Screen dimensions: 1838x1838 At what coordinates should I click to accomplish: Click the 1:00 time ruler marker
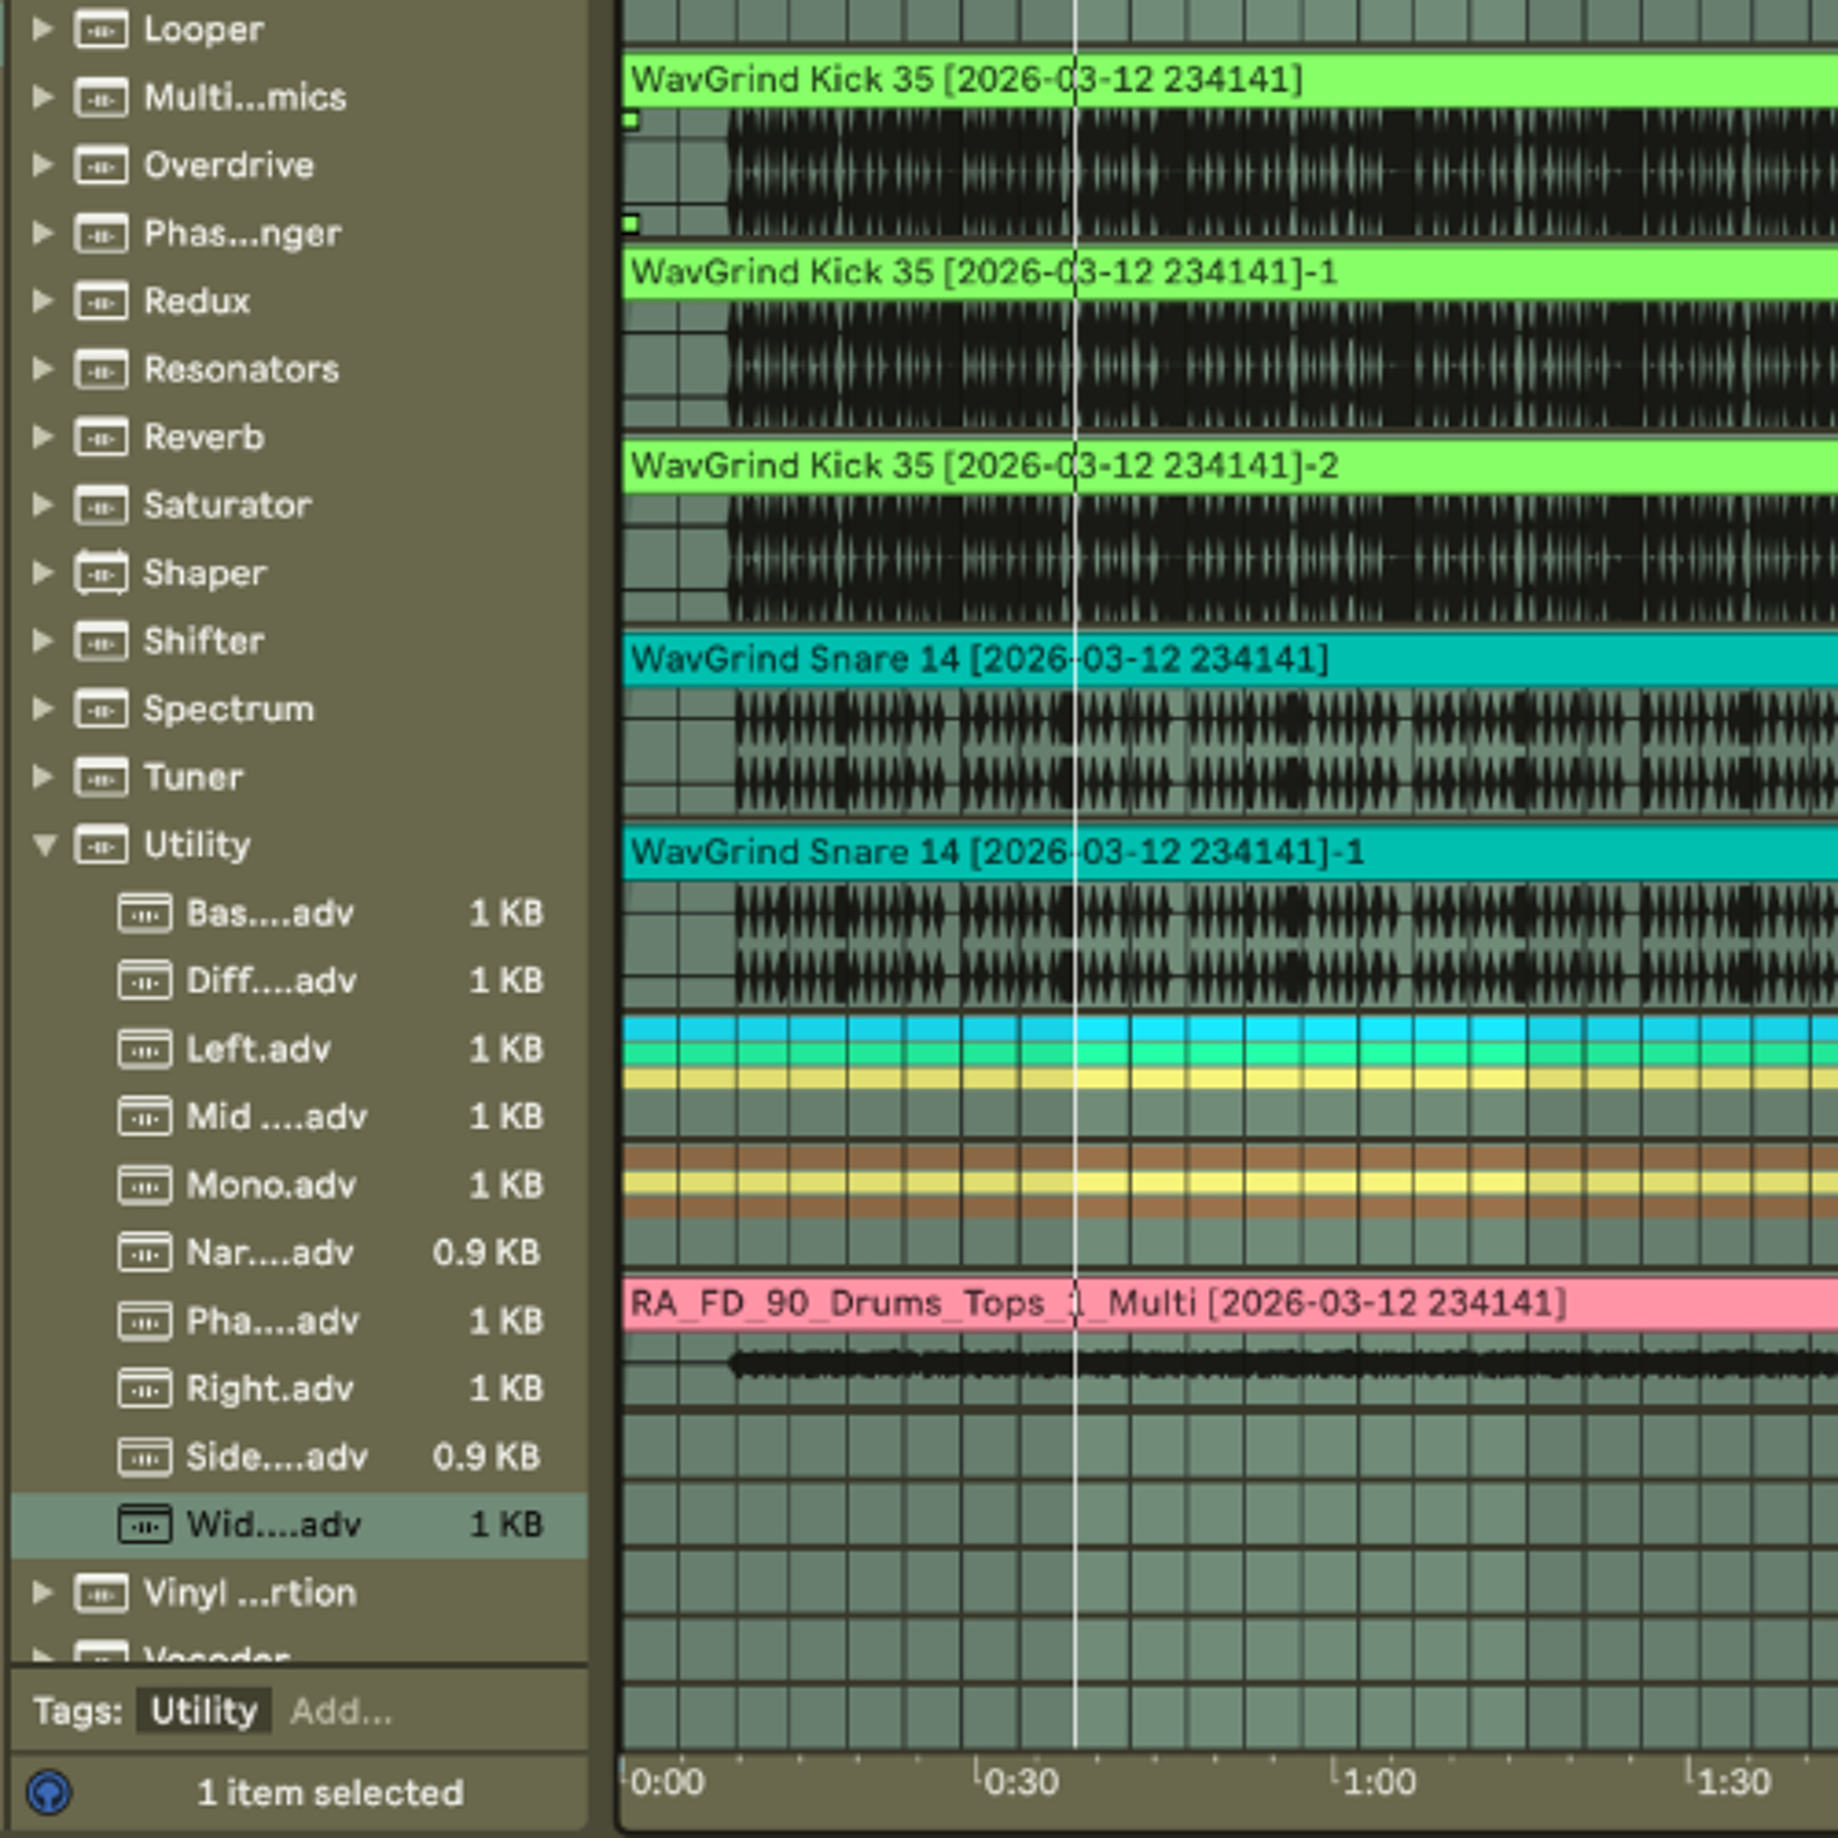click(x=1377, y=1782)
